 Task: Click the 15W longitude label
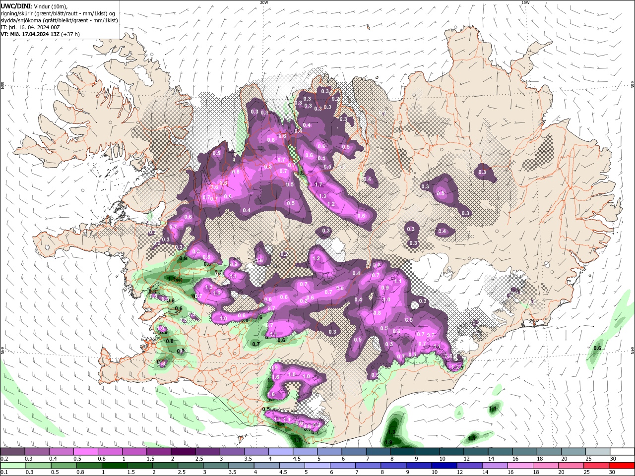coord(525,2)
